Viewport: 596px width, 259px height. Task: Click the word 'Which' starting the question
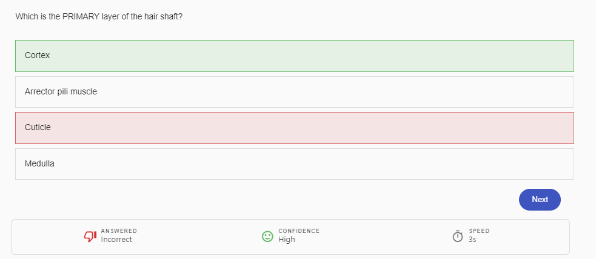point(27,17)
